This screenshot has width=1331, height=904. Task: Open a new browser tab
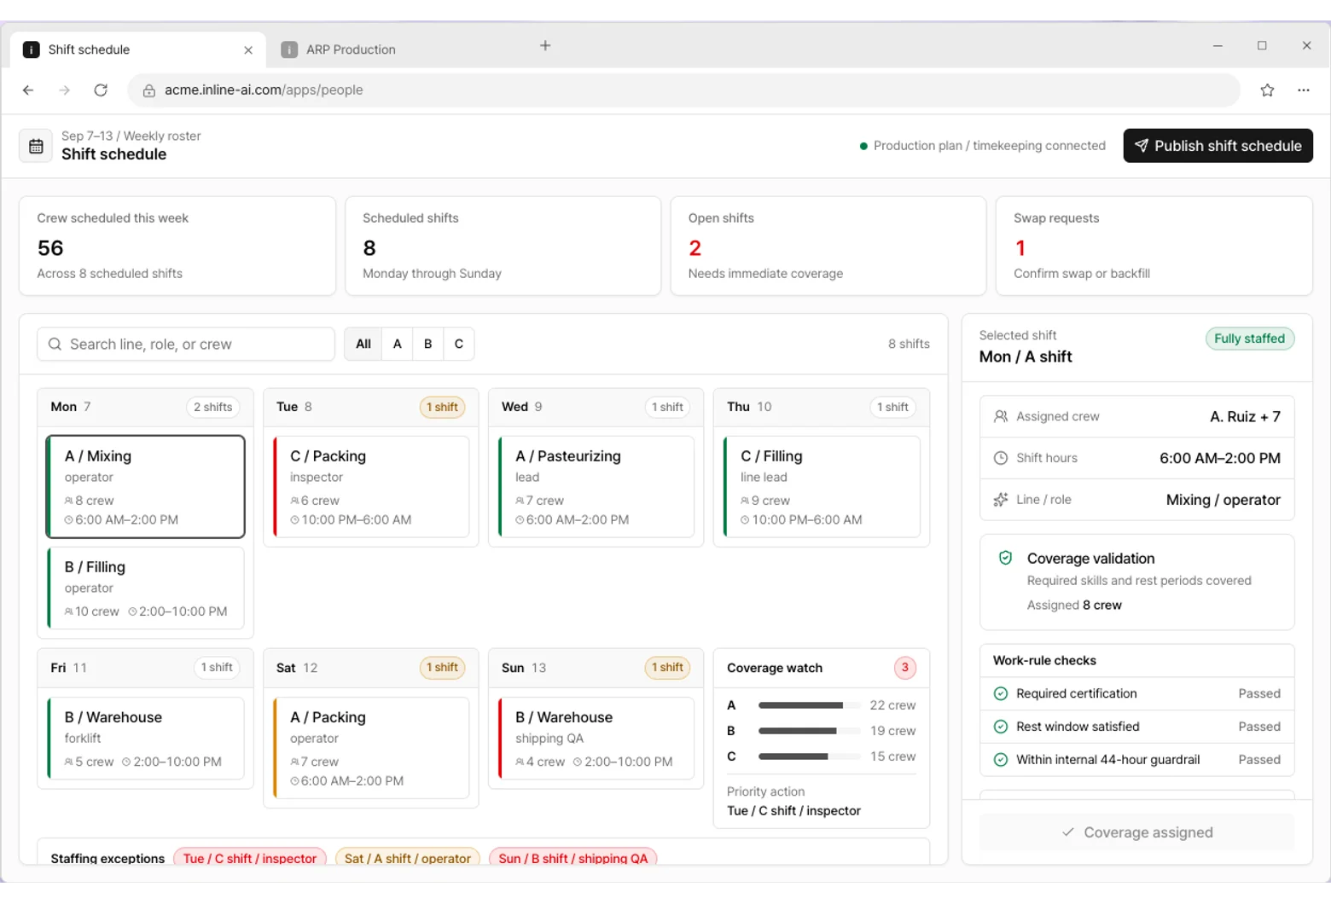click(x=545, y=45)
